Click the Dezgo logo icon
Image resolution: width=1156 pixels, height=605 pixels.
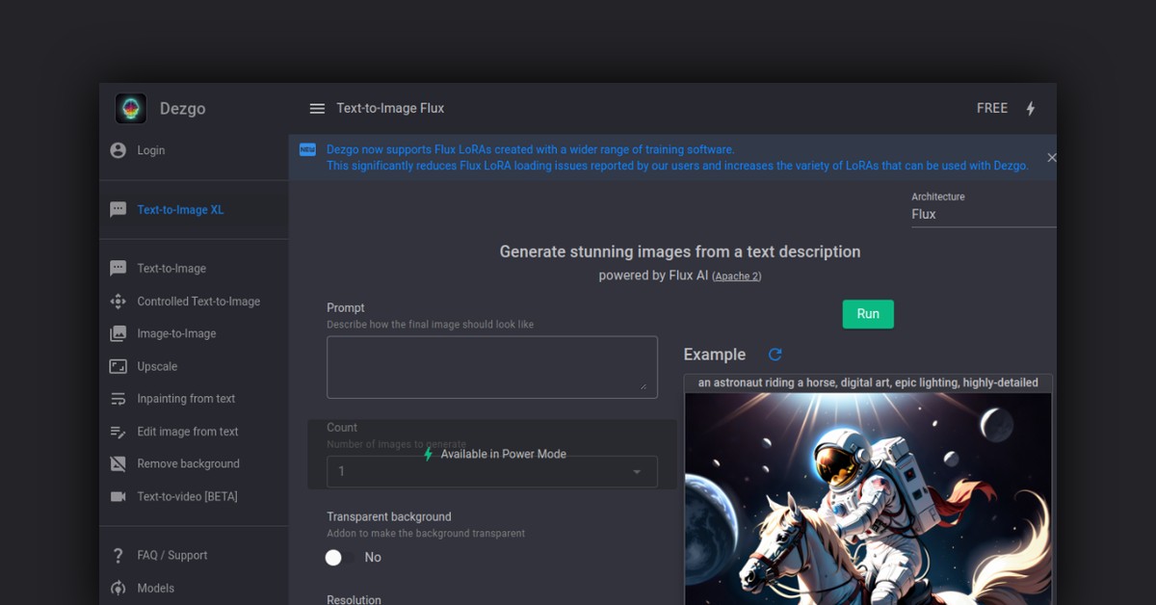(131, 109)
